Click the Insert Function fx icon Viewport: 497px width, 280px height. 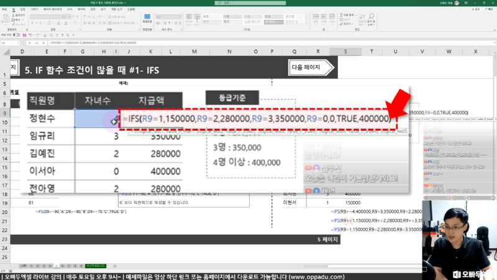43,43
